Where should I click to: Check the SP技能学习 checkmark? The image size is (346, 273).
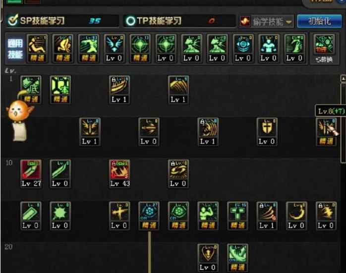(x=12, y=20)
